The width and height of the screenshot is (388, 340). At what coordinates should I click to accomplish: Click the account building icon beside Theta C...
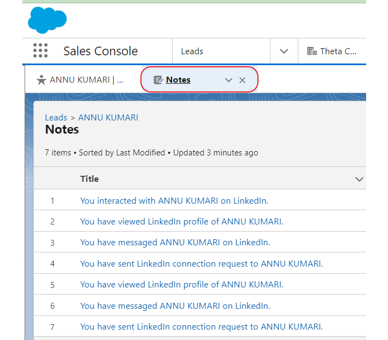coord(312,51)
